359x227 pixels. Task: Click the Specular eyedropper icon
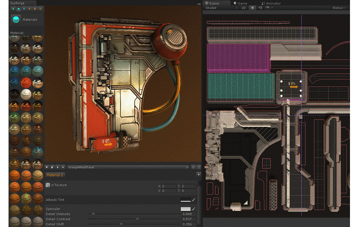193,209
